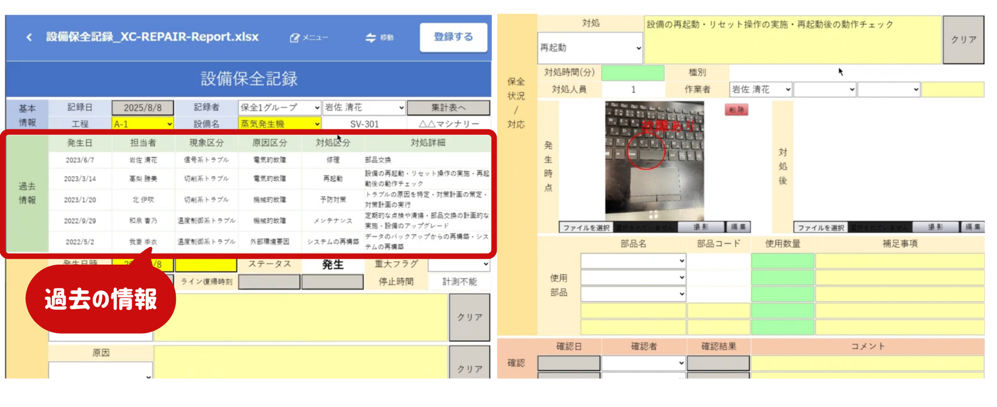The width and height of the screenshot is (997, 407).
Task: Click the back arrow beside the file name
Action: [29, 37]
